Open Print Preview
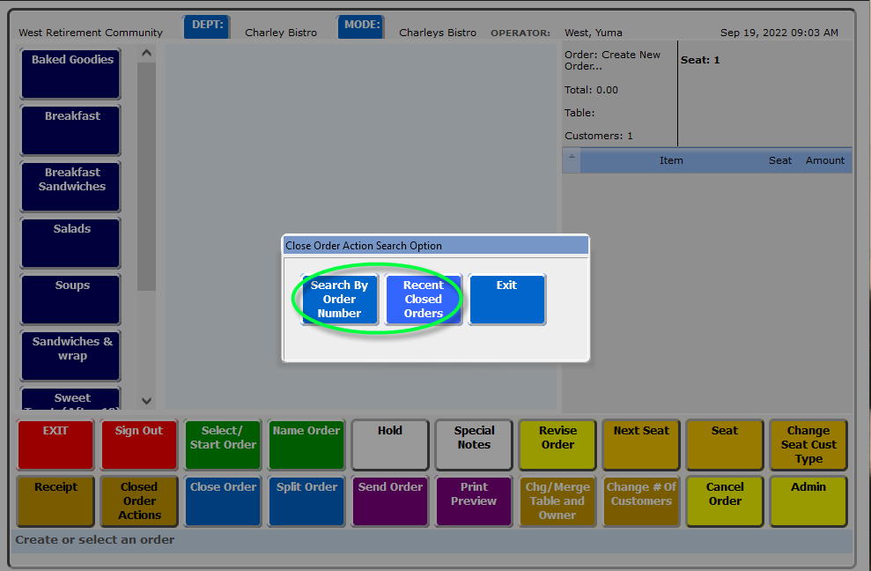 (474, 501)
